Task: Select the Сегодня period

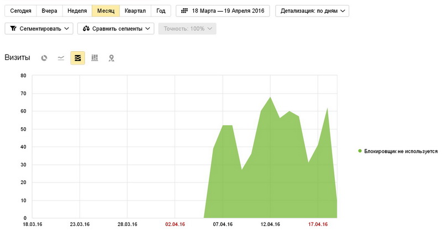Action: 20,11
